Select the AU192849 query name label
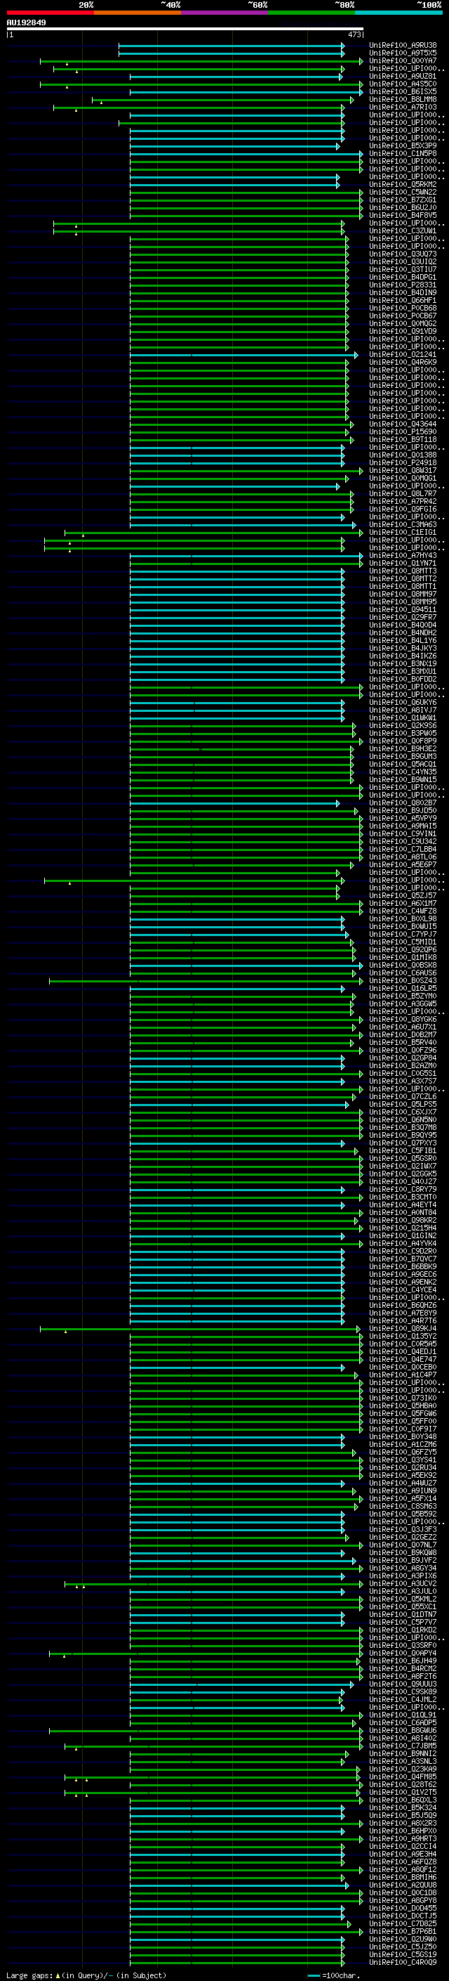 pos(26,22)
